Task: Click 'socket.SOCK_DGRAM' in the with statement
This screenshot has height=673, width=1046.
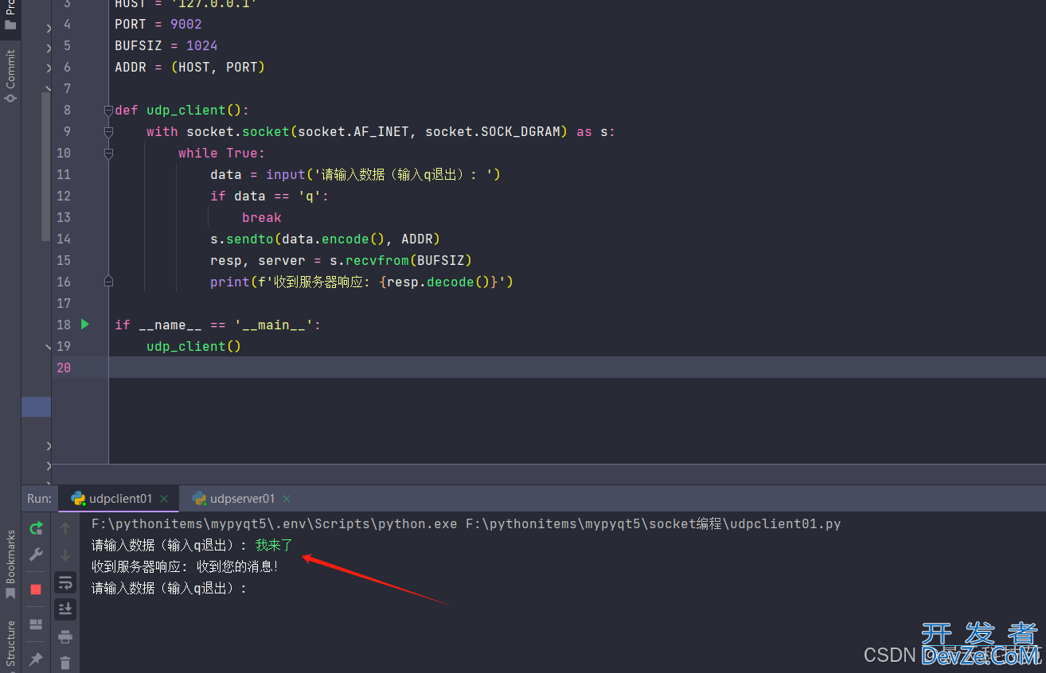Action: pyautogui.click(x=493, y=131)
